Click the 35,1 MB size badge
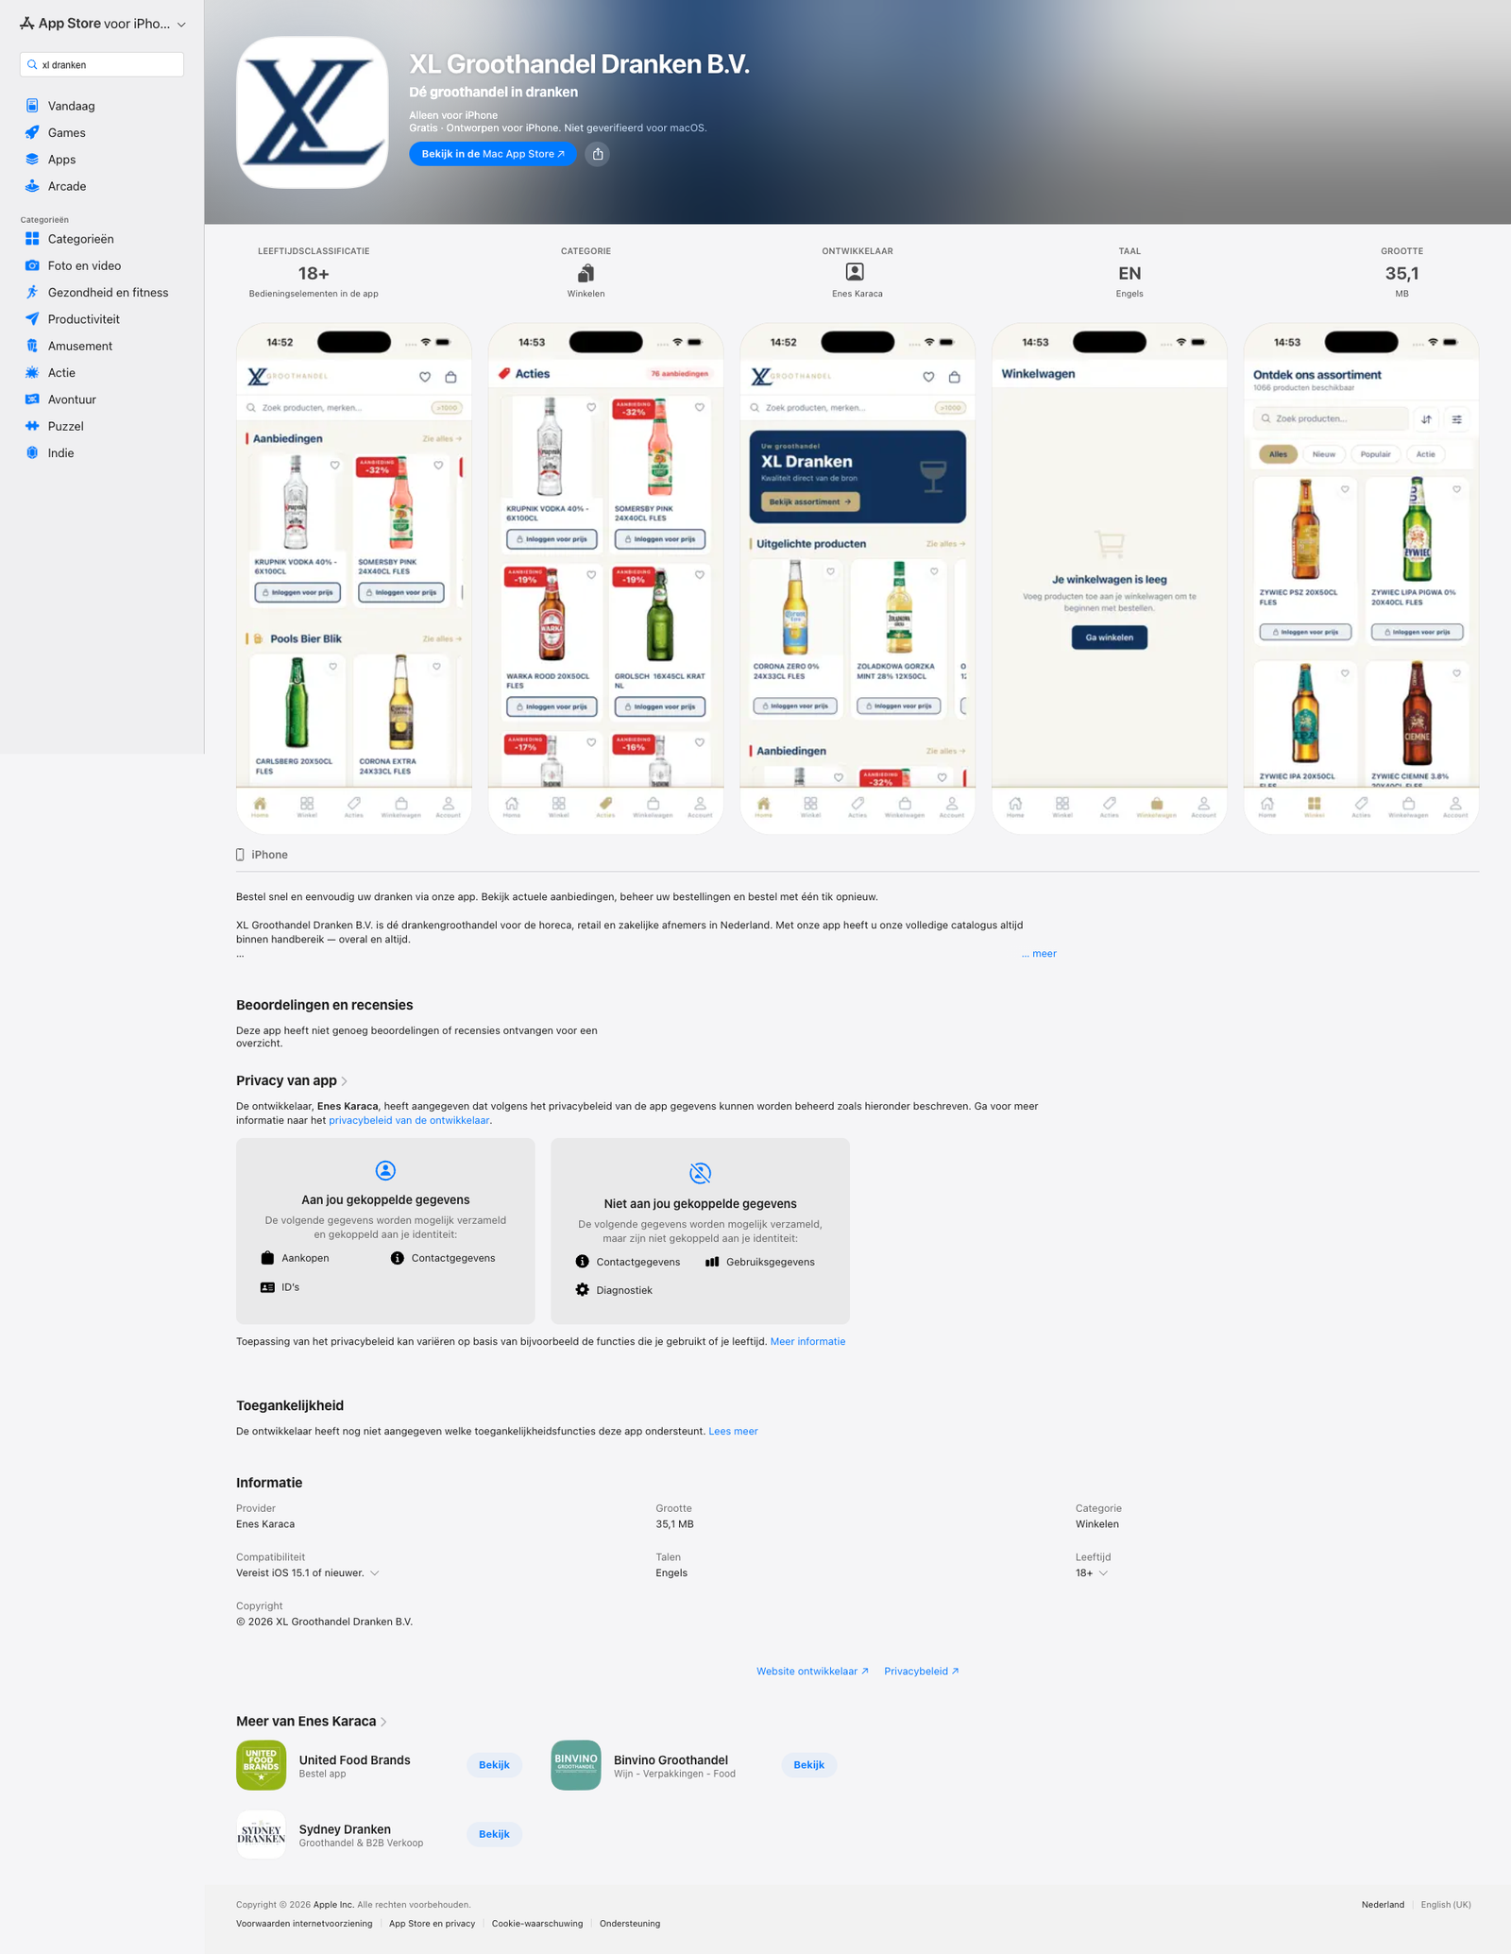Image resolution: width=1511 pixels, height=1954 pixels. click(x=1401, y=273)
